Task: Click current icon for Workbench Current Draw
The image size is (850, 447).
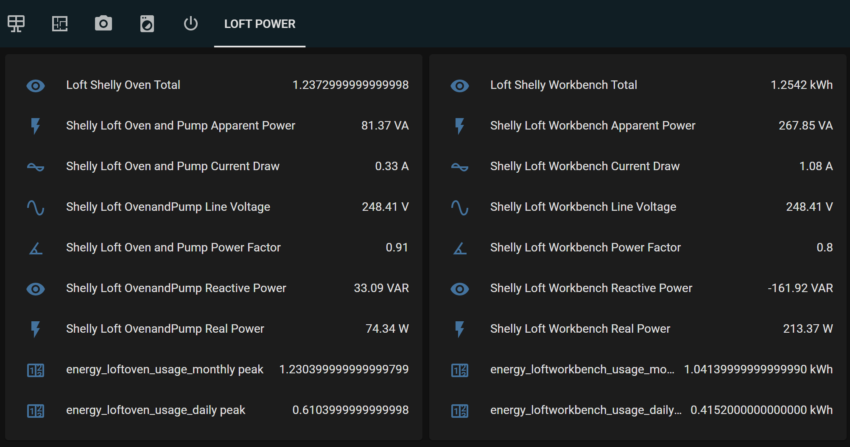Action: tap(460, 167)
